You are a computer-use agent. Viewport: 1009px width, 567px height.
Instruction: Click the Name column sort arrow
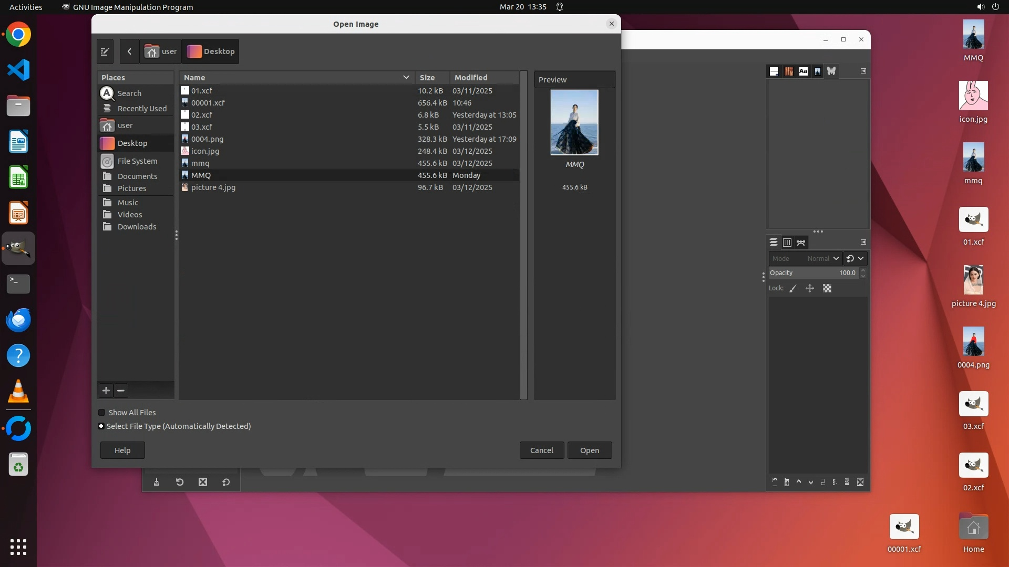tap(406, 77)
